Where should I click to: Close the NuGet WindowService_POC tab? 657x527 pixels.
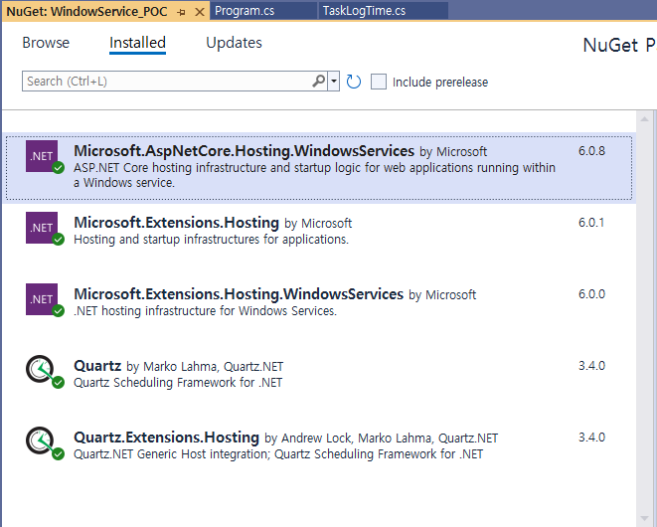coord(200,12)
